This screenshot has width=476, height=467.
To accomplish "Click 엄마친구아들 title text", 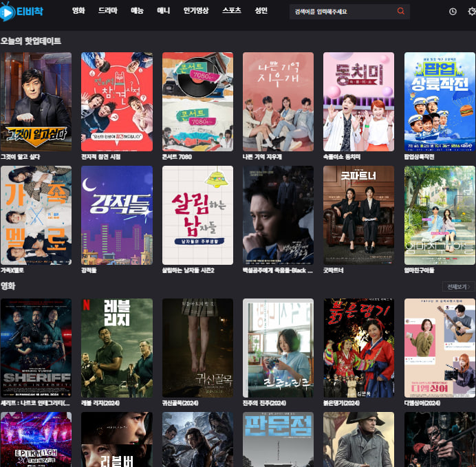I will click(x=419, y=270).
